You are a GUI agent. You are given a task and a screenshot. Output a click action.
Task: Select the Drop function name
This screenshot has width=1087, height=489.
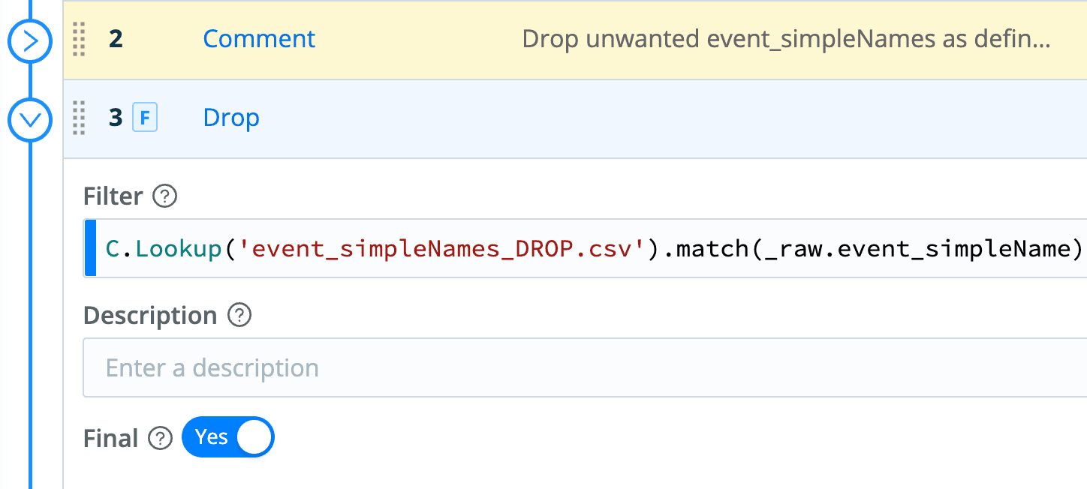[x=231, y=118]
